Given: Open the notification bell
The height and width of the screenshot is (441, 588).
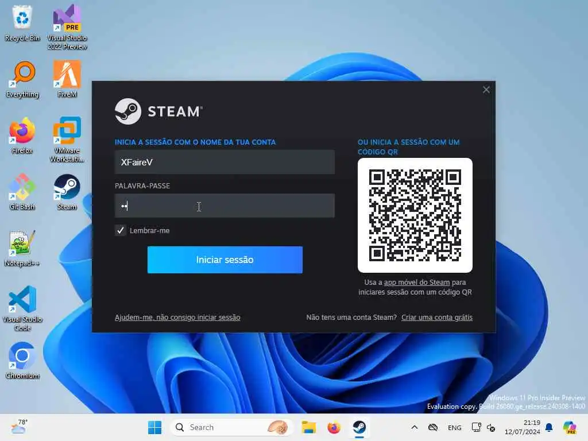Looking at the screenshot, I should coord(549,427).
